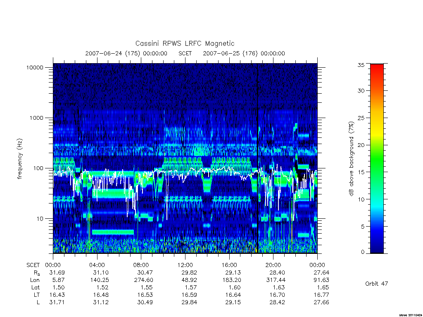This screenshot has height=317, width=423.
Task: Click the L value '27.66'
Action: click(x=321, y=302)
